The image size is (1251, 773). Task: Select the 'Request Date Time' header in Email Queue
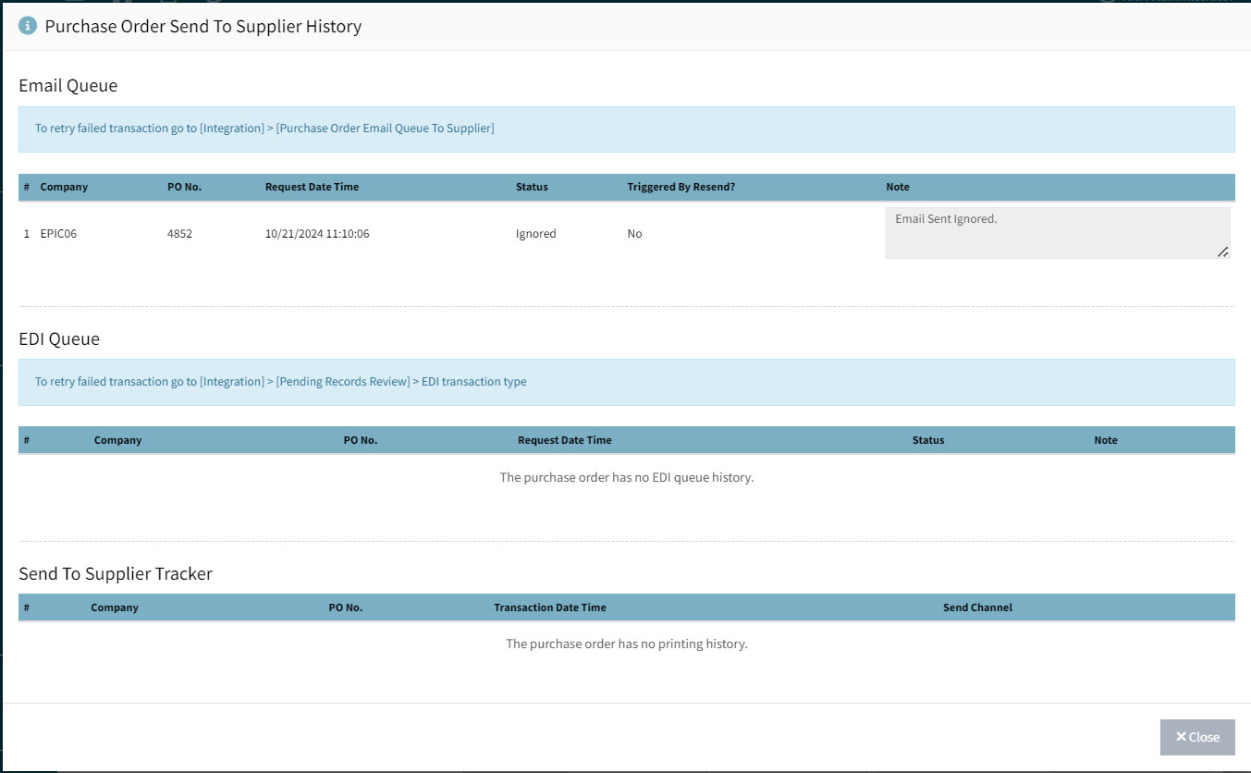point(312,187)
